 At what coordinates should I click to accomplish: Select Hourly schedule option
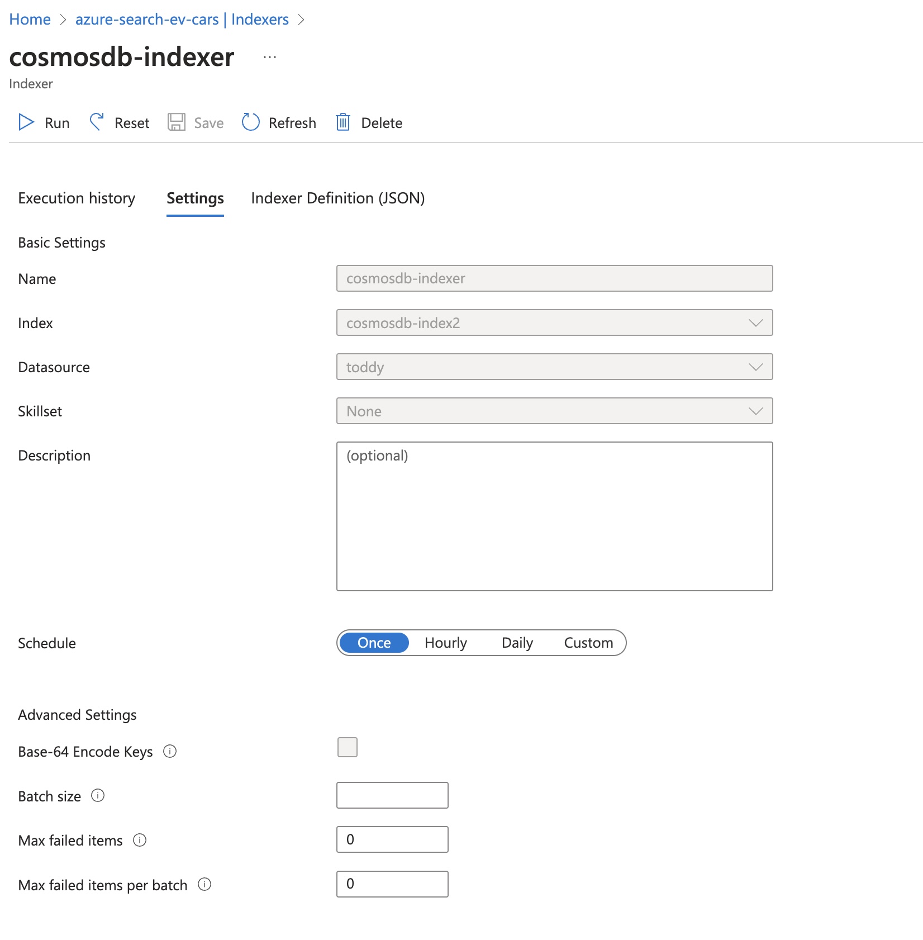click(445, 643)
